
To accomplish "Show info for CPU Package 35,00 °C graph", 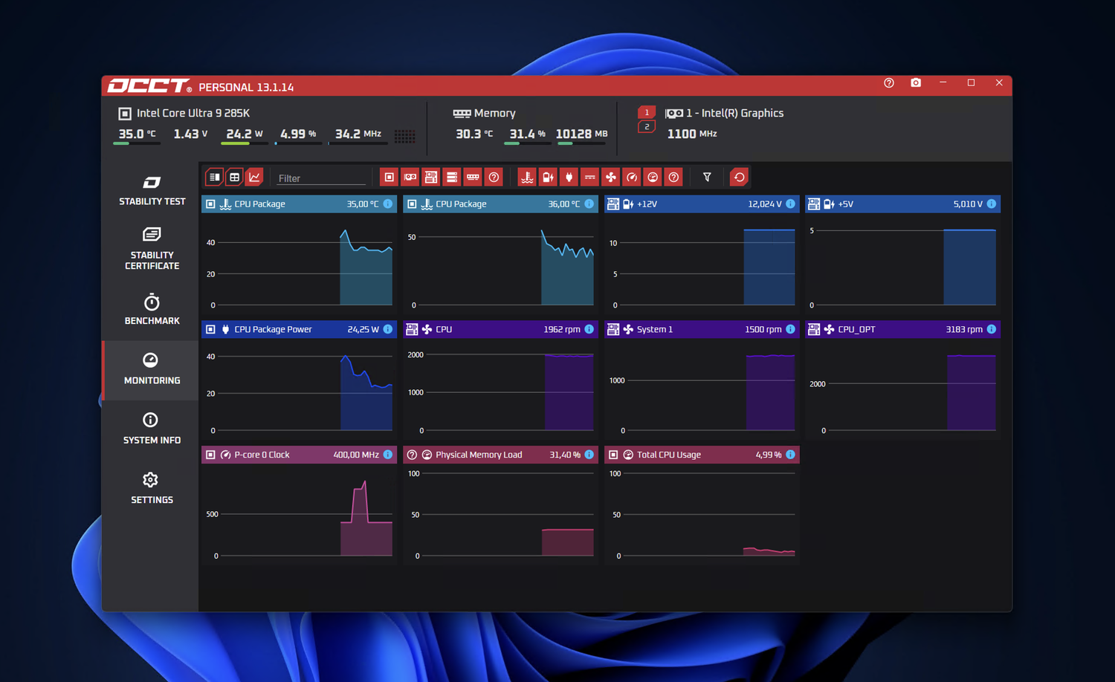I will pyautogui.click(x=387, y=204).
